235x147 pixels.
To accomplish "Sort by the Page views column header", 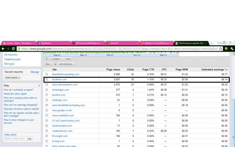I will [x=113, y=69].
